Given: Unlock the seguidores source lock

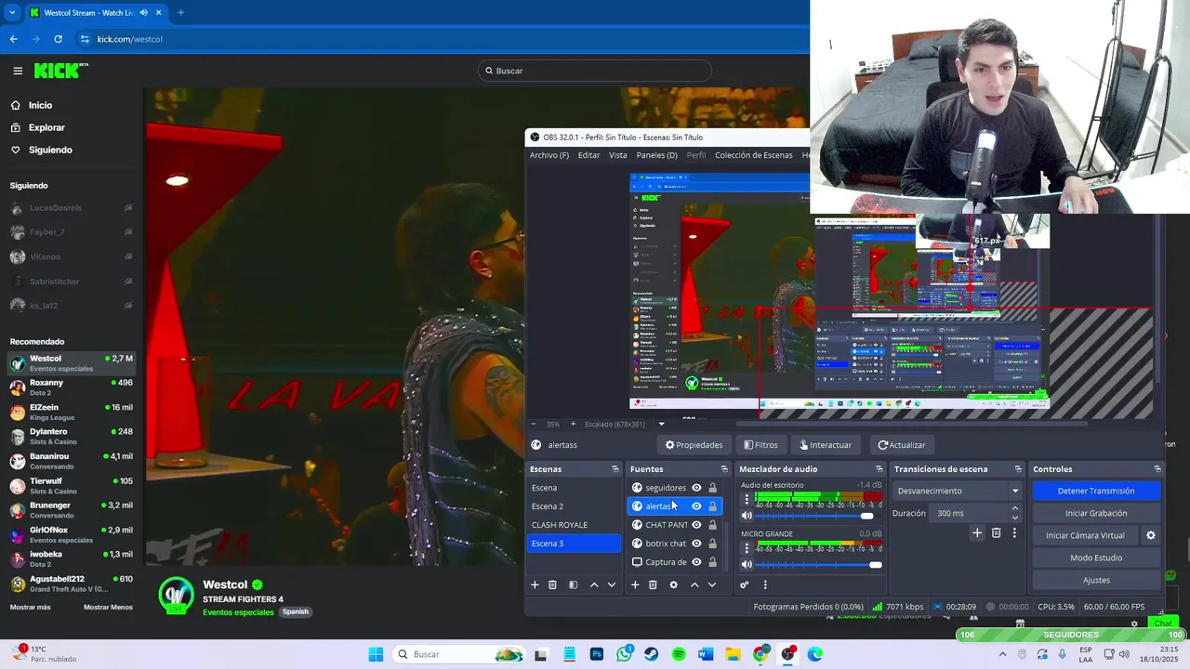Looking at the screenshot, I should point(713,488).
